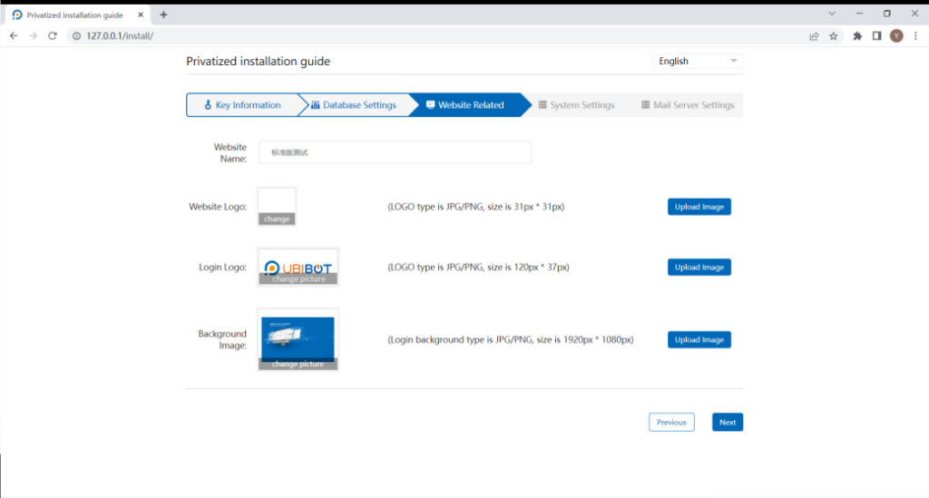
Task: Reload the page with refresh icon
Action: pos(53,35)
